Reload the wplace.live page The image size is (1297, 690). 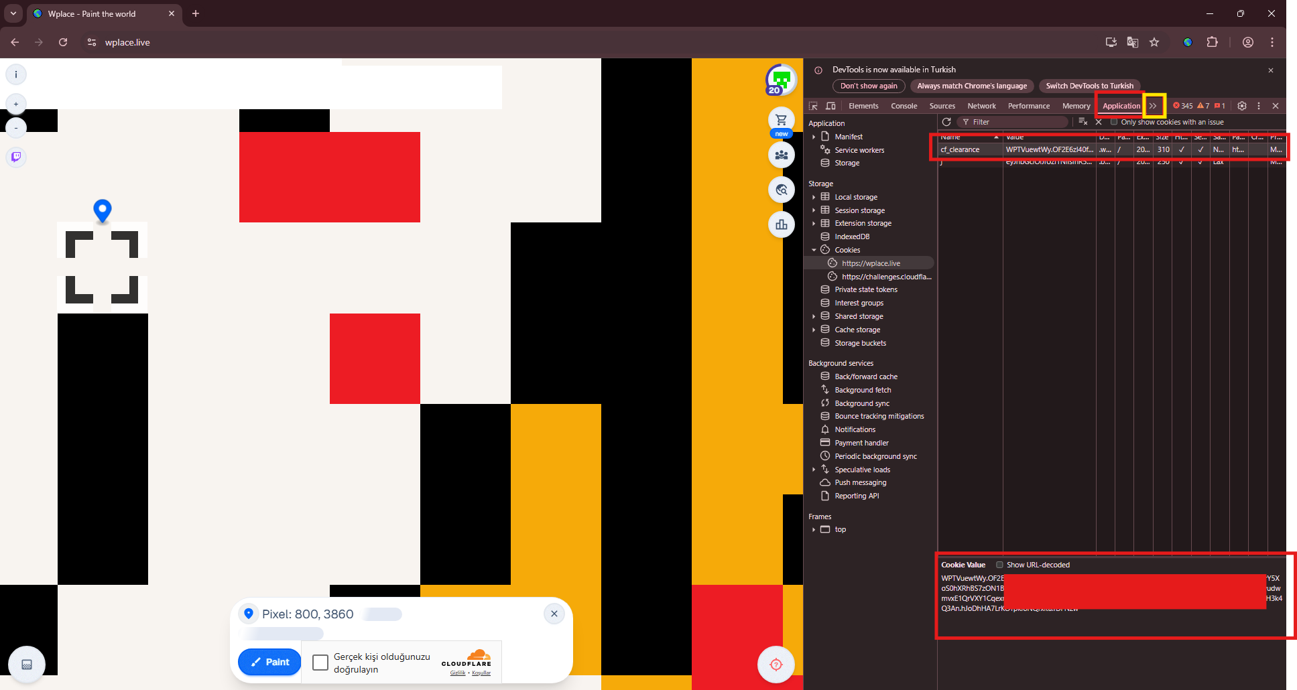(63, 42)
